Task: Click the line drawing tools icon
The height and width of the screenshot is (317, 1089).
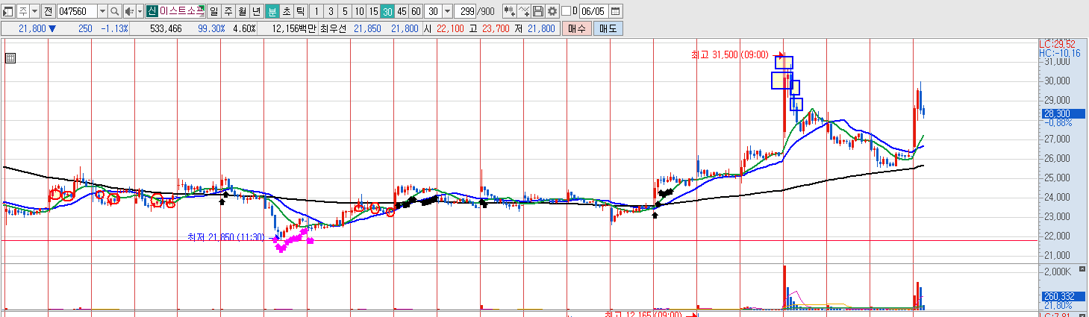Action: (524, 11)
